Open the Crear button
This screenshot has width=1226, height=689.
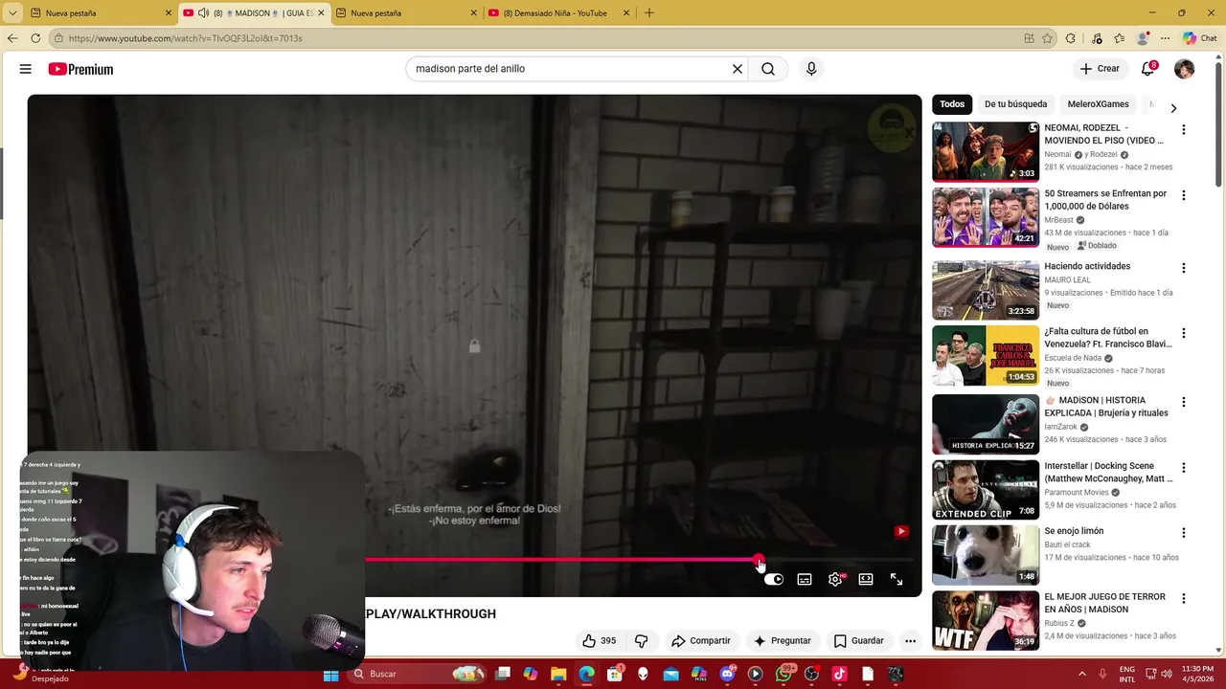pyautogui.click(x=1100, y=69)
